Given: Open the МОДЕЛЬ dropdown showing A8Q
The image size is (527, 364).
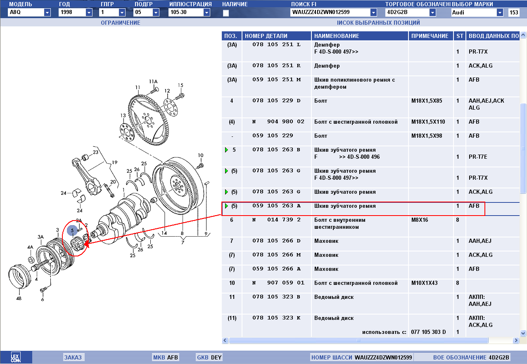Looking at the screenshot, I should (47, 12).
